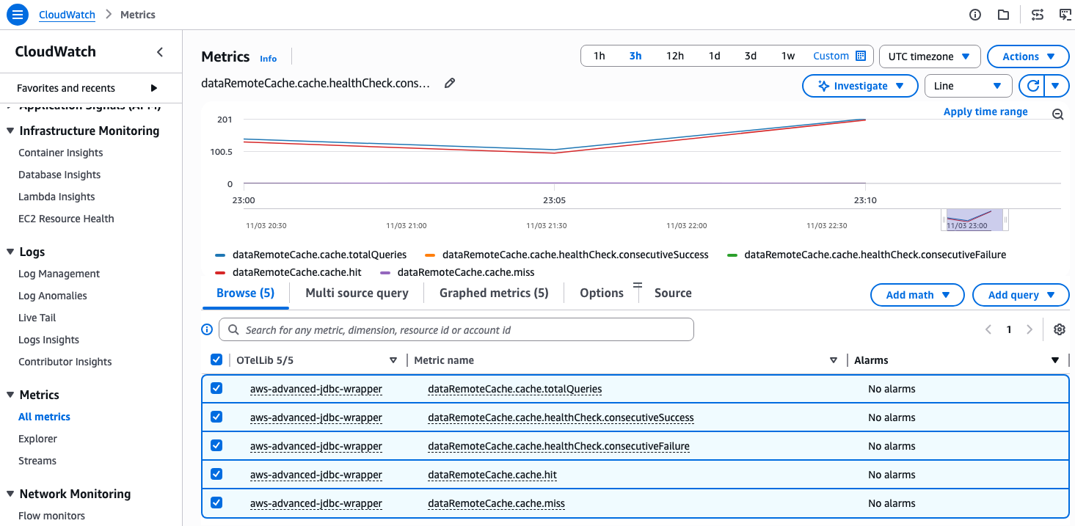Switch to the Browse (5) tab
1075x526 pixels.
(x=245, y=293)
